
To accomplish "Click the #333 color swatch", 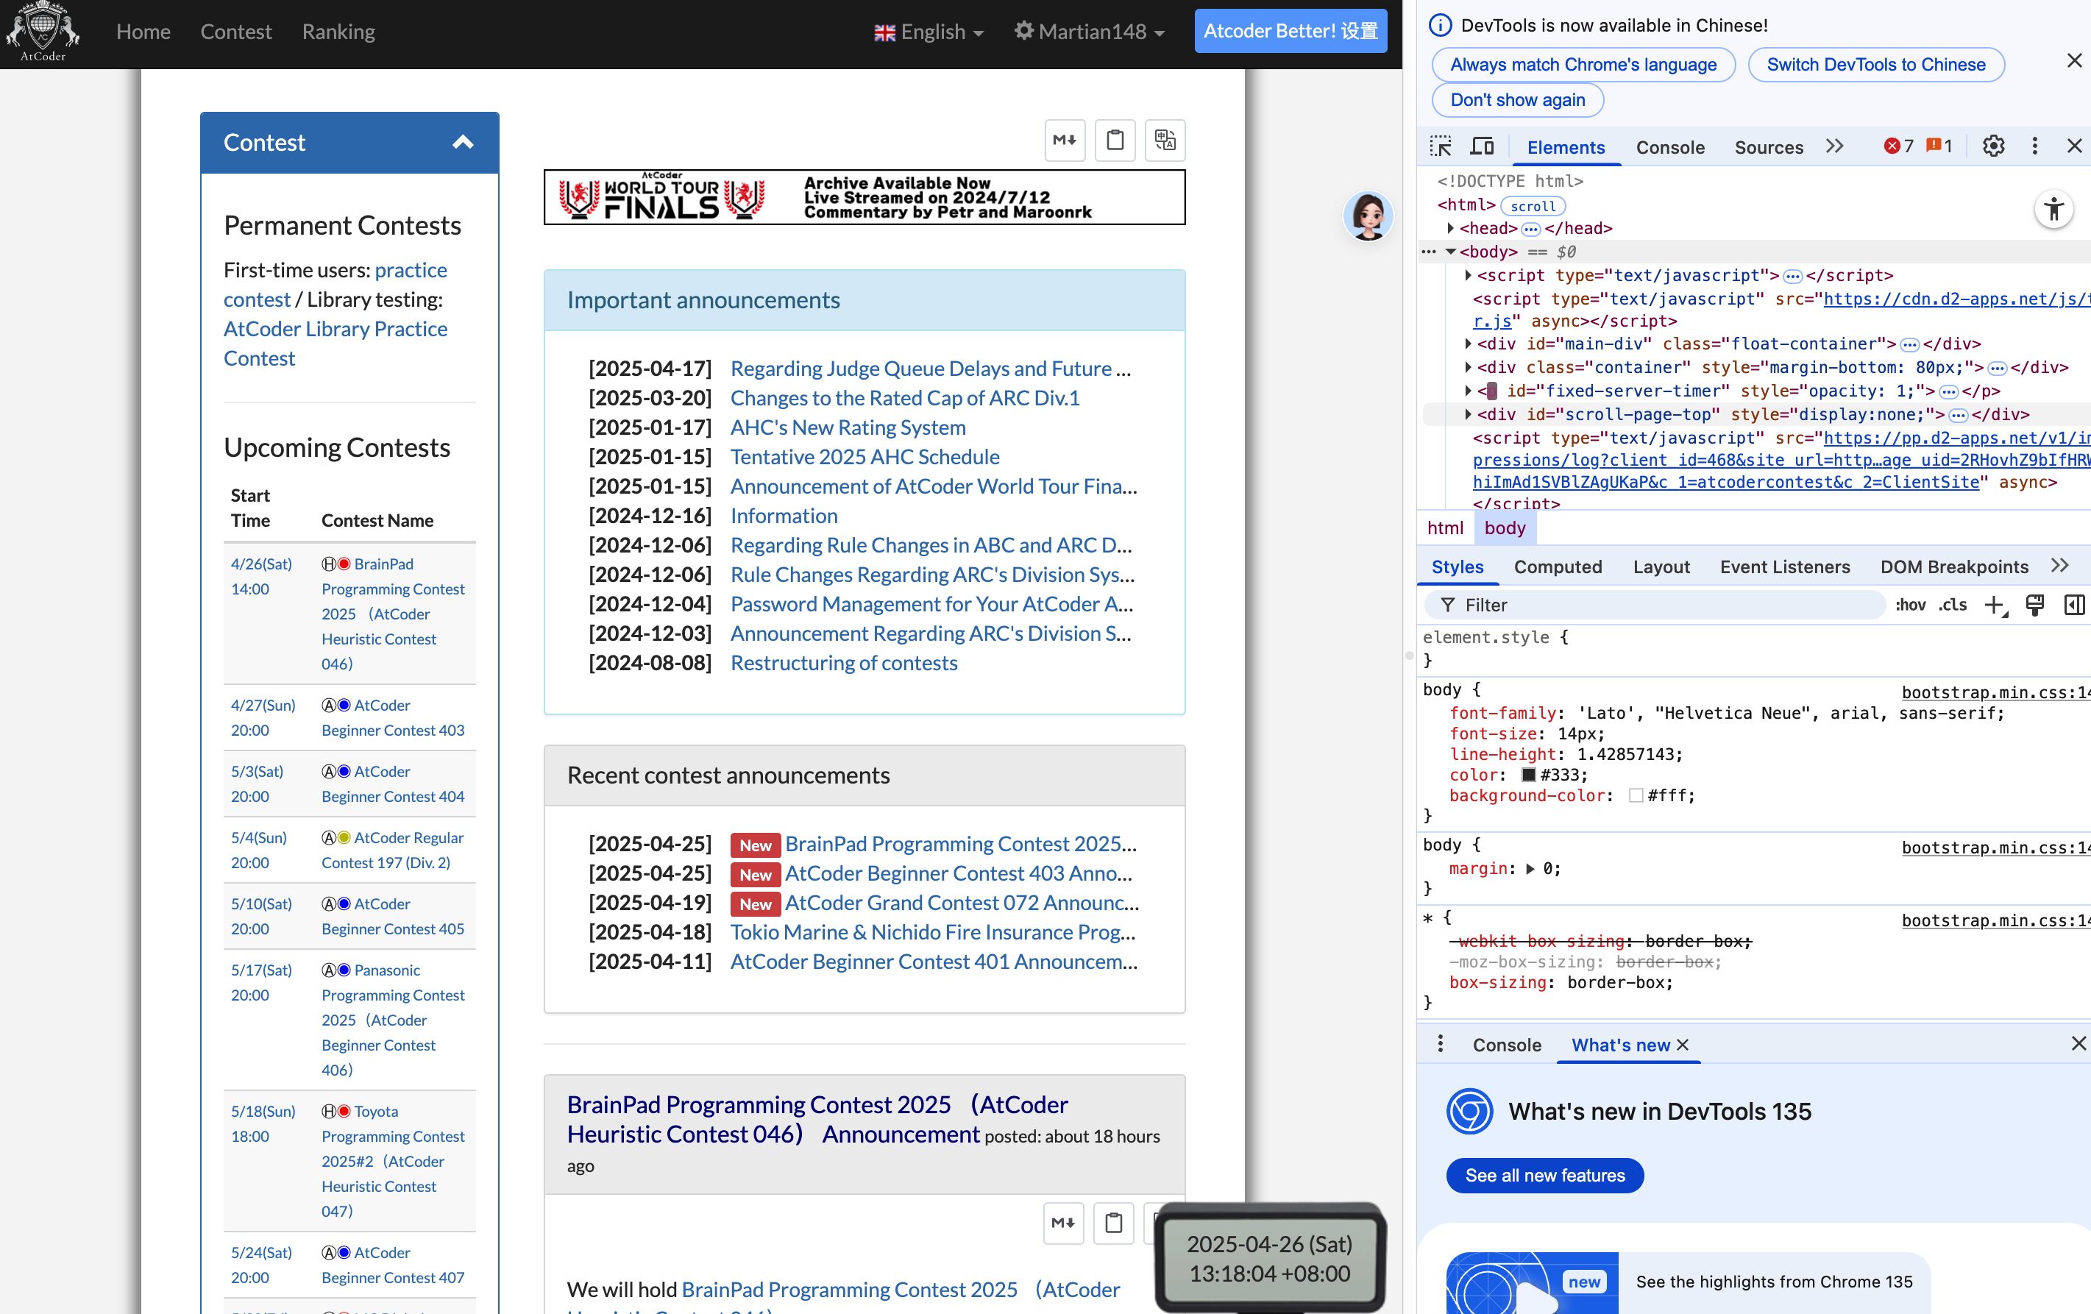I will pos(1528,775).
